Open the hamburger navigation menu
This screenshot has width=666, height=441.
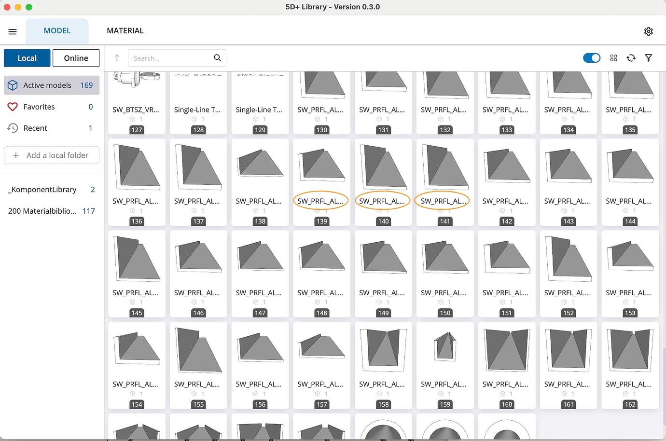13,31
